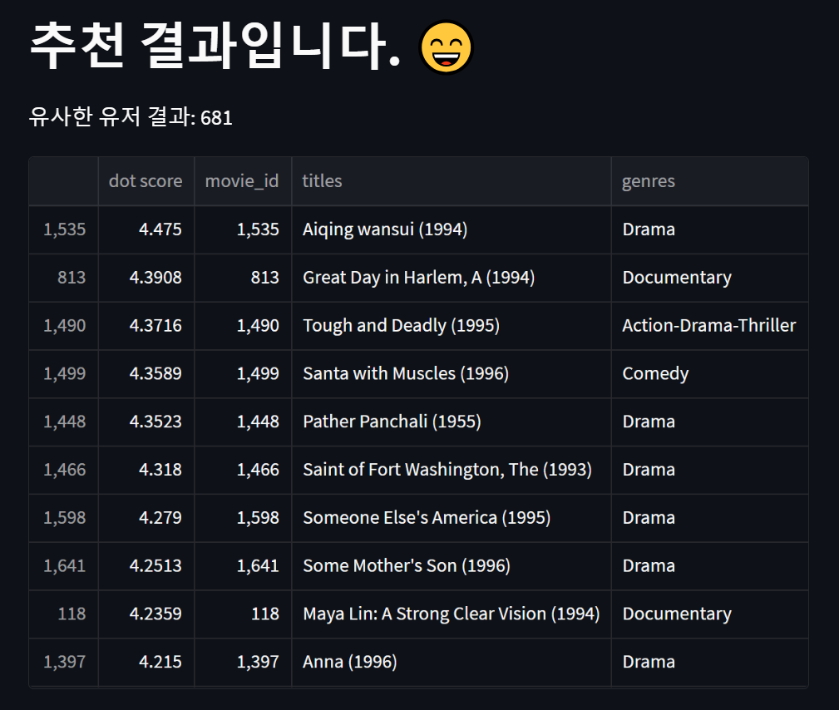The image size is (839, 710).
Task: Select movie_id cell 1,598
Action: [x=243, y=518]
